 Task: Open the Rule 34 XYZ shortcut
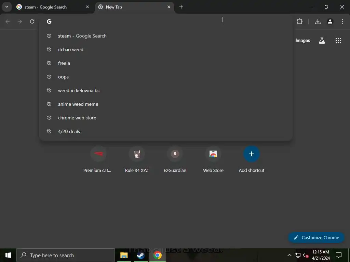[x=137, y=160]
